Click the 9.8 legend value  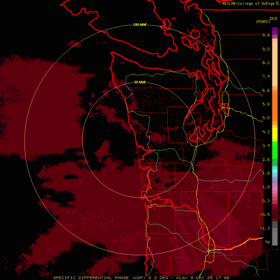pyautogui.click(x=266, y=35)
